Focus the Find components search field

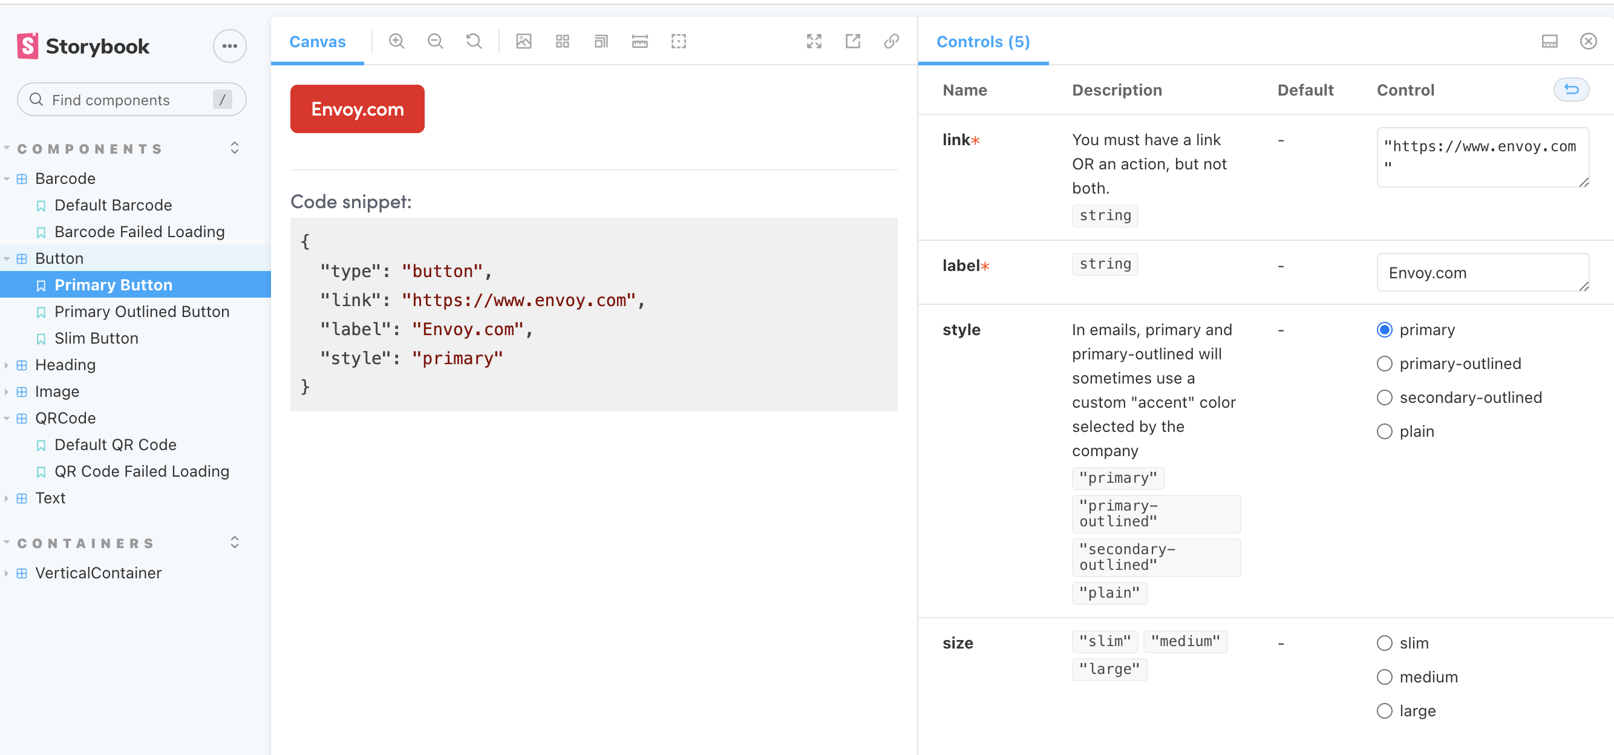tap(132, 100)
